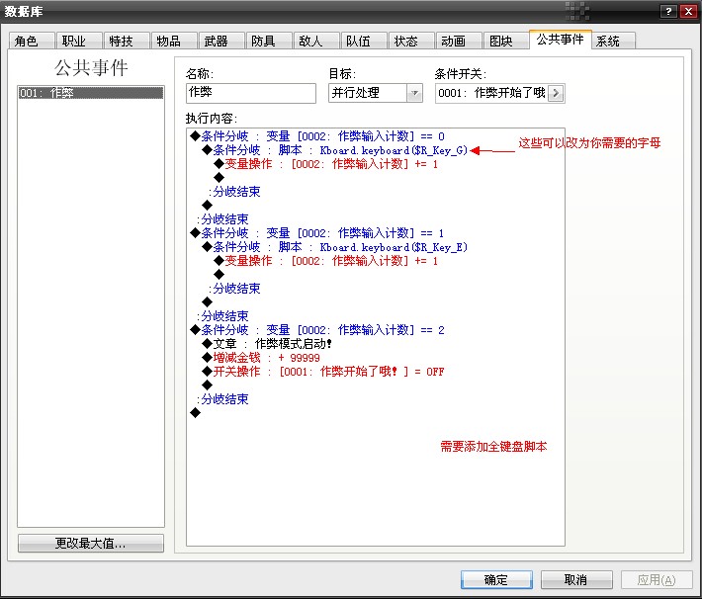Image resolution: width=702 pixels, height=599 pixels.
Task: Select the 状态 tab
Action: pos(411,41)
